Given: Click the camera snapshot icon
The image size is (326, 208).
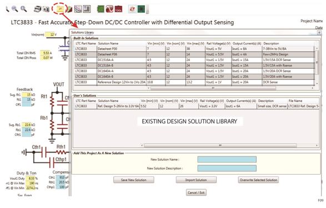Looking at the screenshot, I should 46,9.
